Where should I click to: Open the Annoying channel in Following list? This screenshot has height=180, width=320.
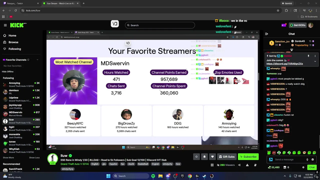[x=21, y=84]
